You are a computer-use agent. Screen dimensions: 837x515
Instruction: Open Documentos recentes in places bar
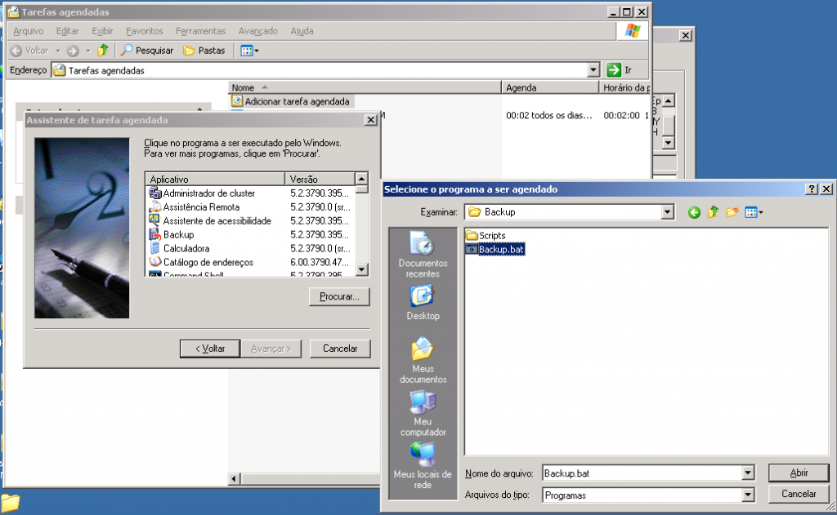(x=423, y=255)
